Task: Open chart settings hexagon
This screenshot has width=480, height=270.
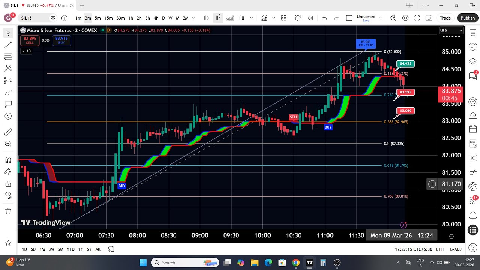Action: point(405,18)
